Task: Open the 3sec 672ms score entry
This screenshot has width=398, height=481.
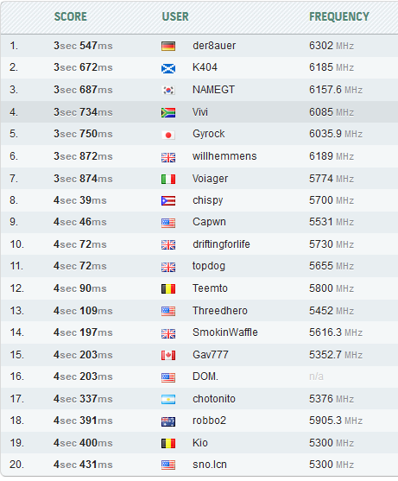Action: click(83, 67)
